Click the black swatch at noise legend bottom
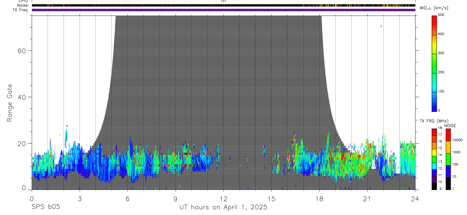This screenshot has height=215, width=467. click(x=448, y=184)
